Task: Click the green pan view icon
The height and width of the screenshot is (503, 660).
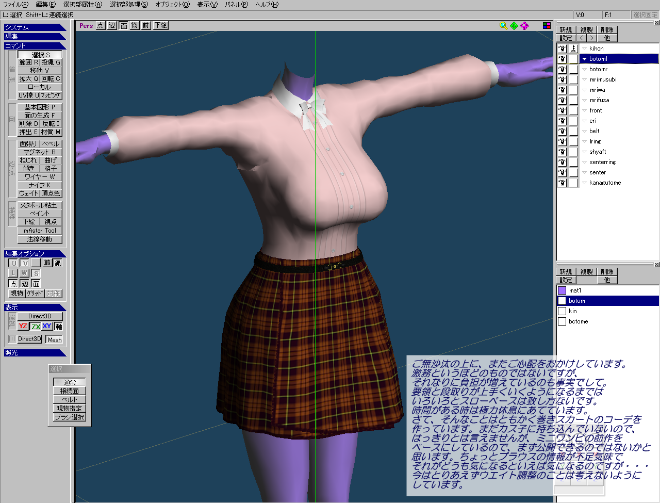Action: coord(514,26)
